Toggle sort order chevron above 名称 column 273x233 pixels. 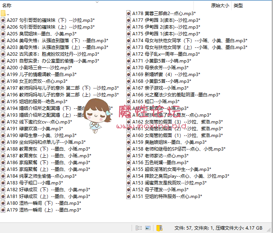pos(97,2)
